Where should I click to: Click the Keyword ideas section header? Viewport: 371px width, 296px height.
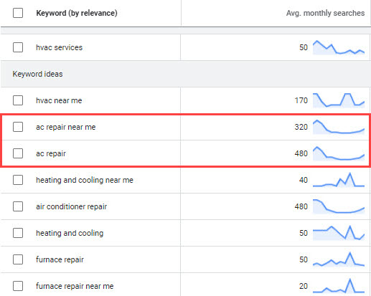coord(37,74)
